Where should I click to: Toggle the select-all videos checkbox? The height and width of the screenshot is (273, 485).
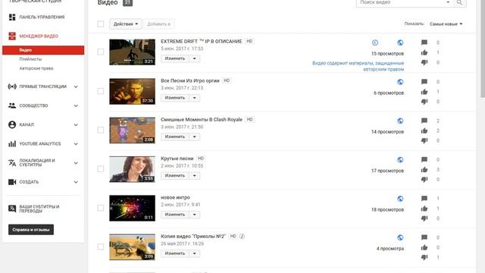coord(101,24)
